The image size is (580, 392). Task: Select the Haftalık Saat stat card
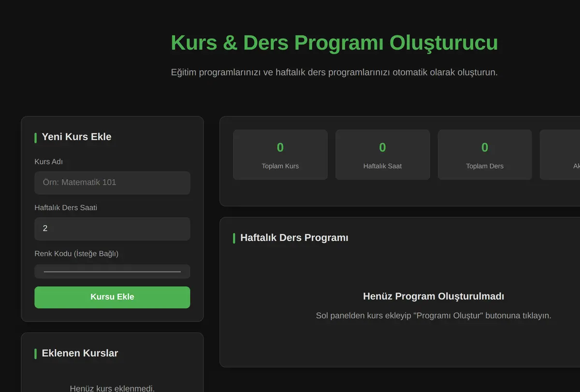(x=383, y=155)
